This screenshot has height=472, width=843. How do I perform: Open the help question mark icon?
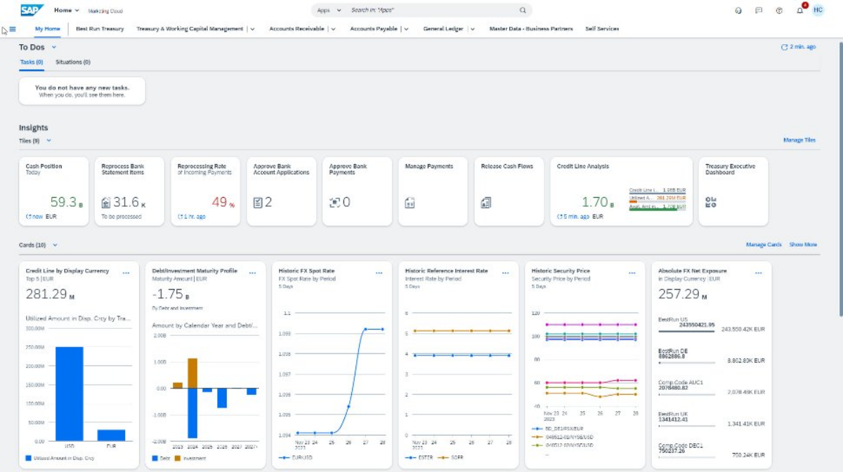coord(779,11)
